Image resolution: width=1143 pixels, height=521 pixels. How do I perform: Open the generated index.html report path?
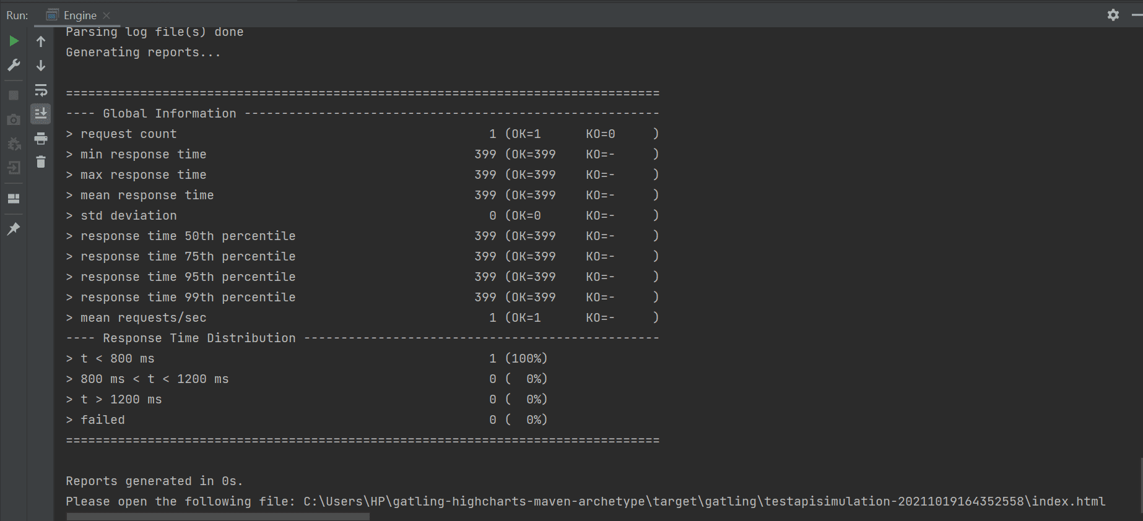pos(703,501)
